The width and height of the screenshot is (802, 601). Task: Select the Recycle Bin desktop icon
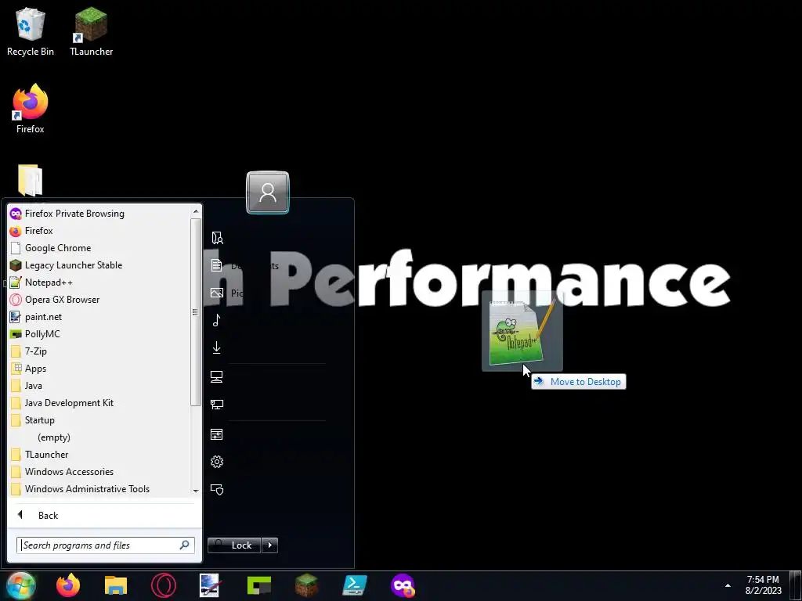click(31, 31)
